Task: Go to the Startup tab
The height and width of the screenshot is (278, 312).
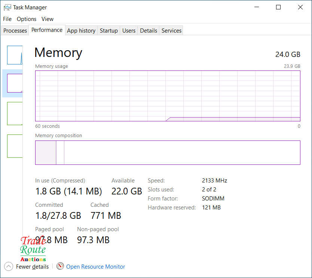Action: coord(109,31)
